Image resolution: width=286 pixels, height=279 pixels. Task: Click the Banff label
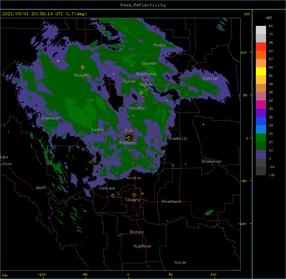click(41, 188)
